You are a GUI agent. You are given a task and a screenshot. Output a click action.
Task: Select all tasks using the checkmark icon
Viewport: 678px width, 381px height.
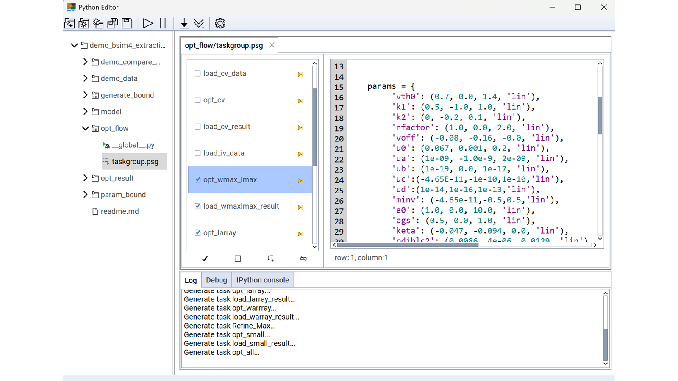(205, 258)
